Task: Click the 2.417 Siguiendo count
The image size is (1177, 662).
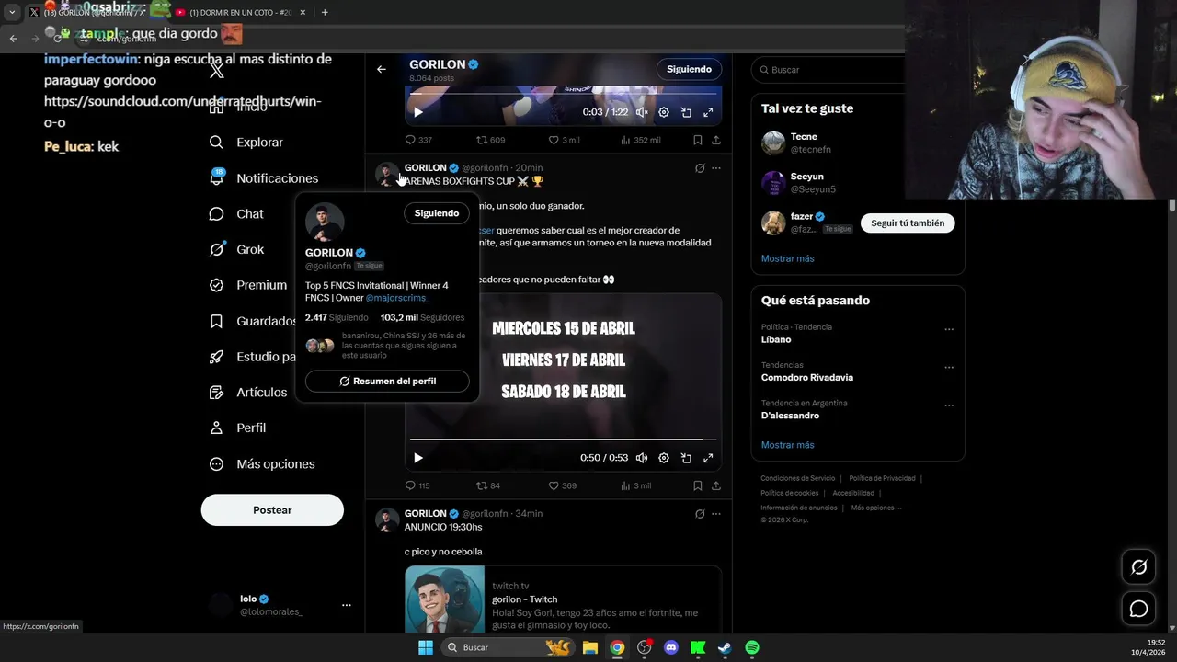Action: (x=337, y=317)
